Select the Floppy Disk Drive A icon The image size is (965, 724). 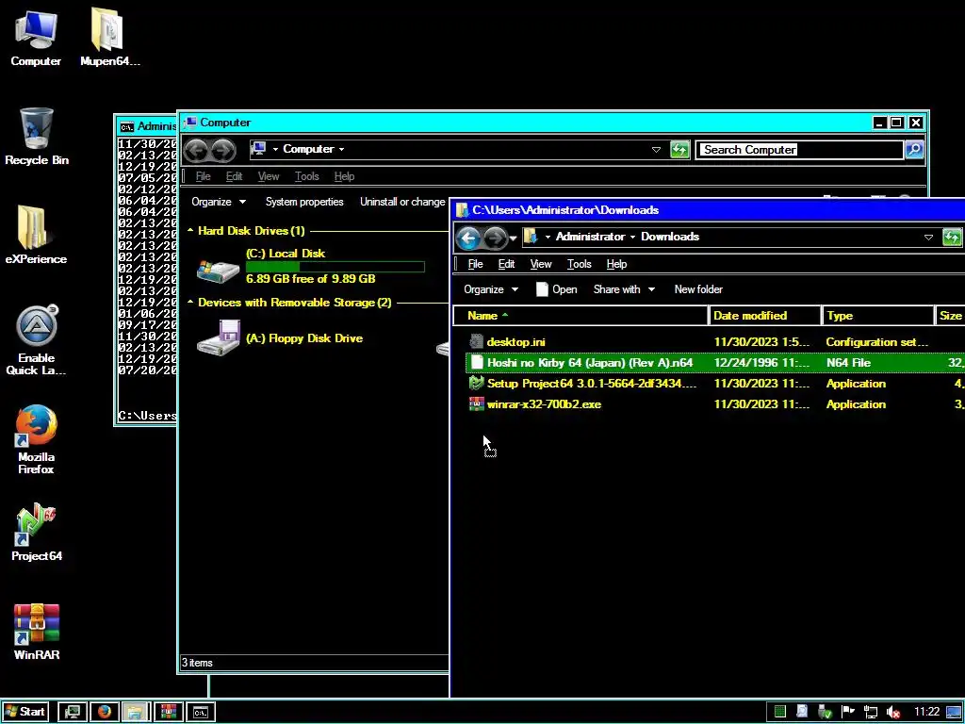(219, 338)
